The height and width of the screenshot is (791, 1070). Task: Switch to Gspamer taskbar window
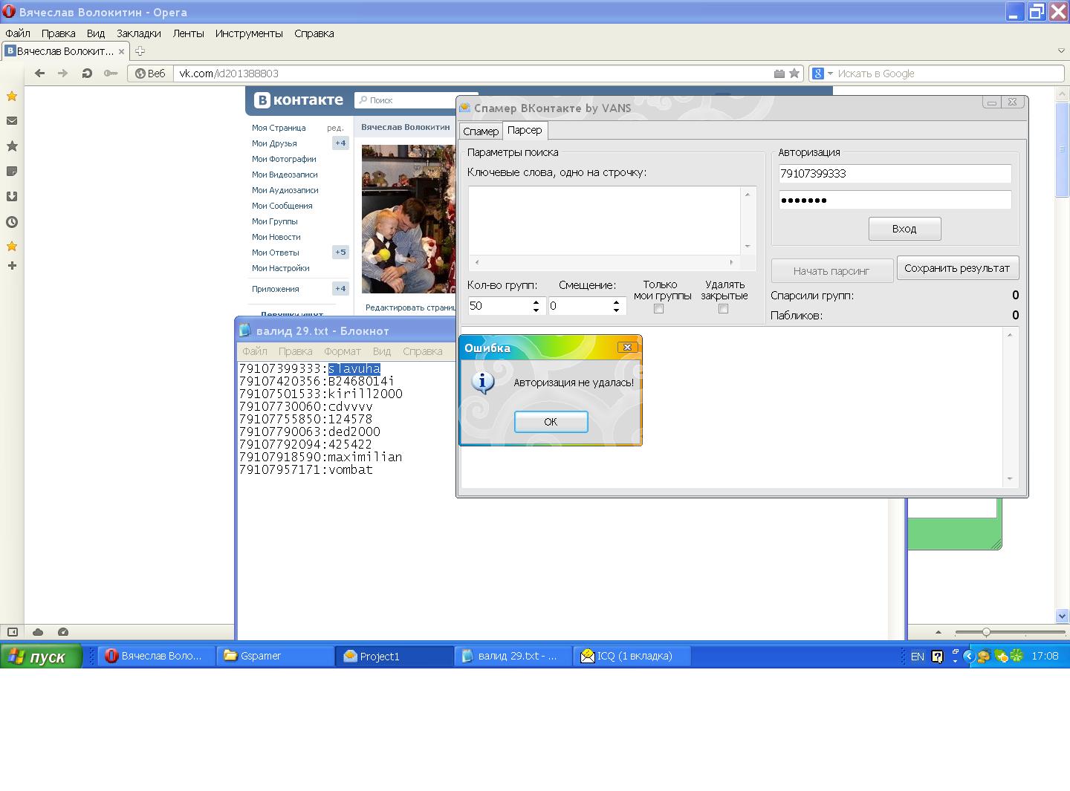(x=276, y=656)
